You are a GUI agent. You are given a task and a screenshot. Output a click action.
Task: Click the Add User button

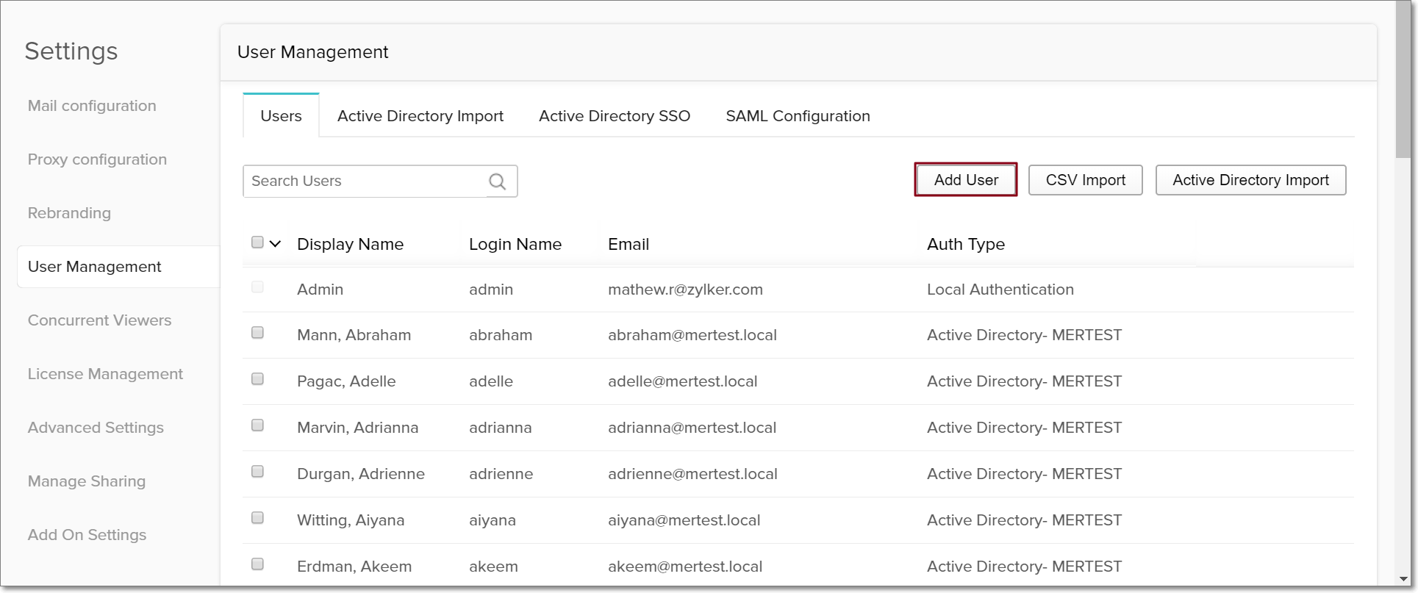coord(965,180)
